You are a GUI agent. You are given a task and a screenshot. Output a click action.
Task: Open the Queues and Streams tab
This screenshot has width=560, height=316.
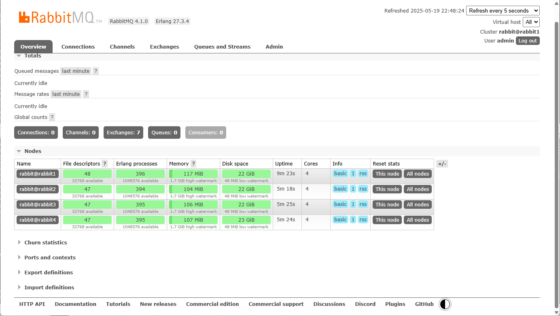(x=222, y=47)
